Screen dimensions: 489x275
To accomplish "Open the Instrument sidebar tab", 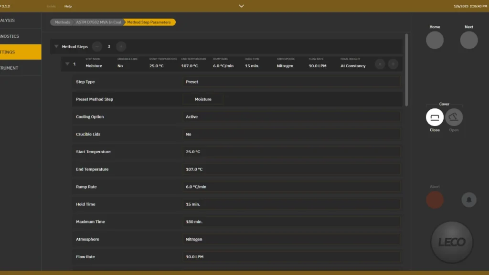I will pos(21,68).
